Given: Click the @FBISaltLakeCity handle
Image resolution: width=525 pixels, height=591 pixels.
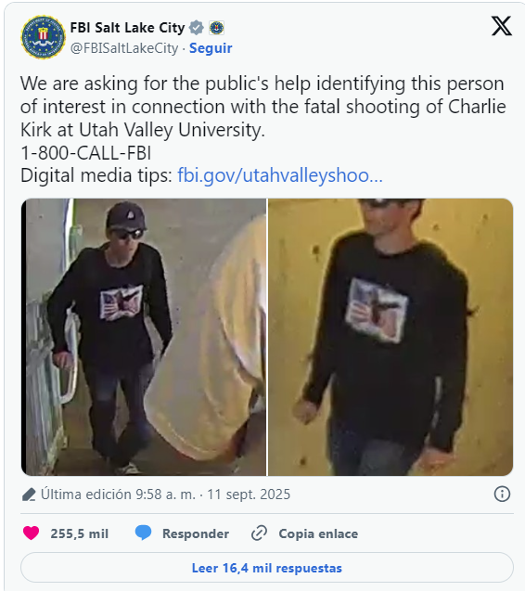Looking at the screenshot, I should click(x=124, y=48).
